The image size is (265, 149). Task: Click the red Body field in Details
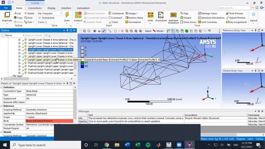pos(49,121)
